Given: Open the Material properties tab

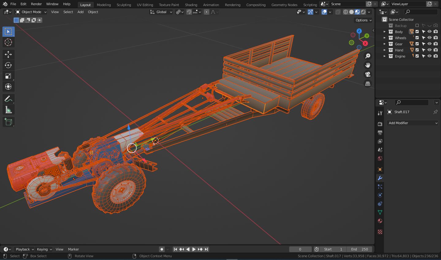Looking at the screenshot, I should click(x=380, y=221).
